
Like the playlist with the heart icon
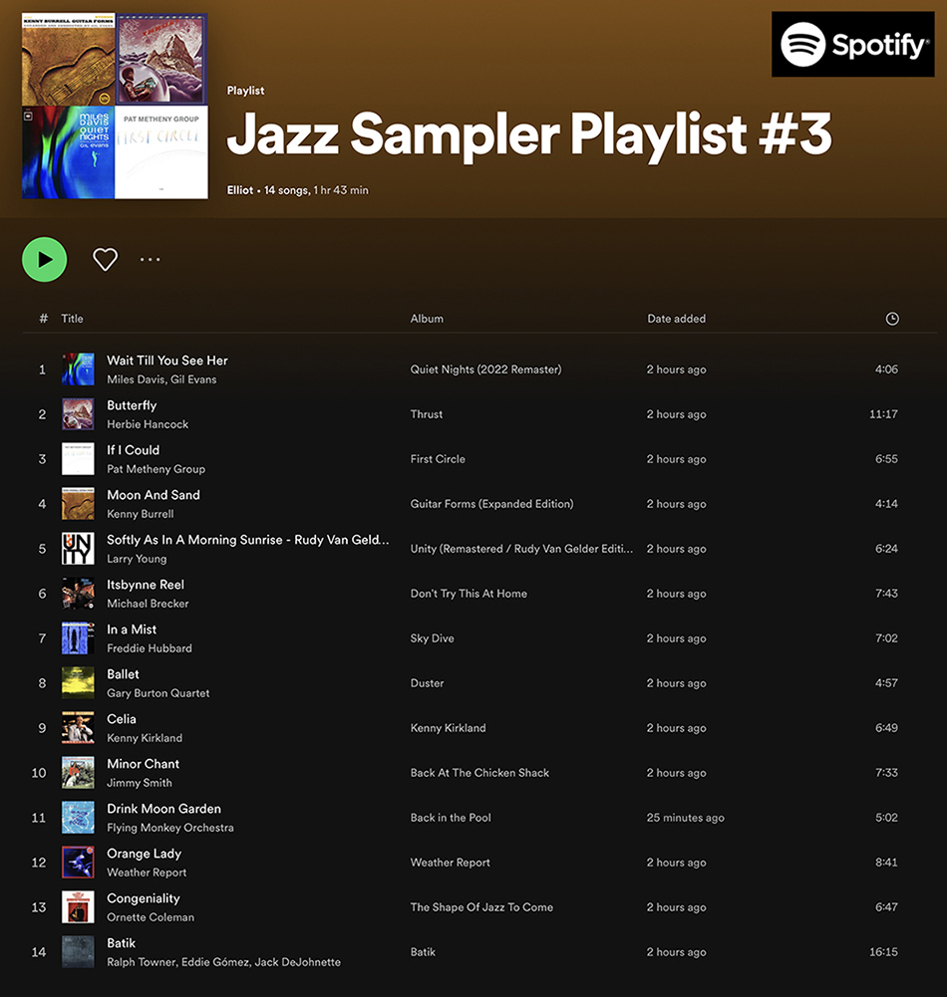point(105,259)
